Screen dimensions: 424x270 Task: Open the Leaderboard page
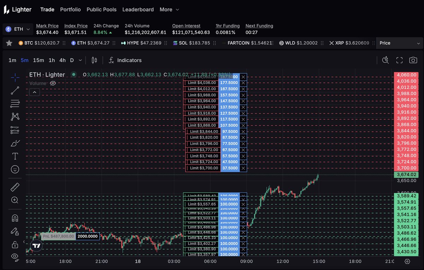tap(138, 10)
